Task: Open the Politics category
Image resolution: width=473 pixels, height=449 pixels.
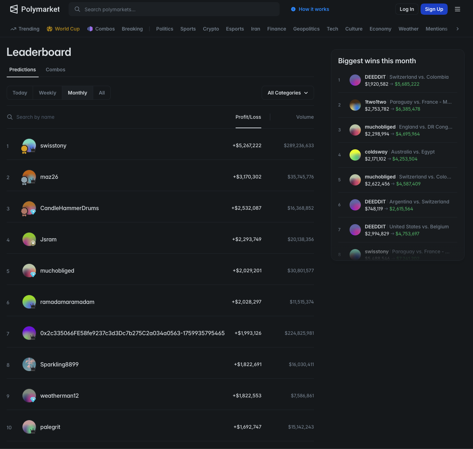Action: coord(165,29)
